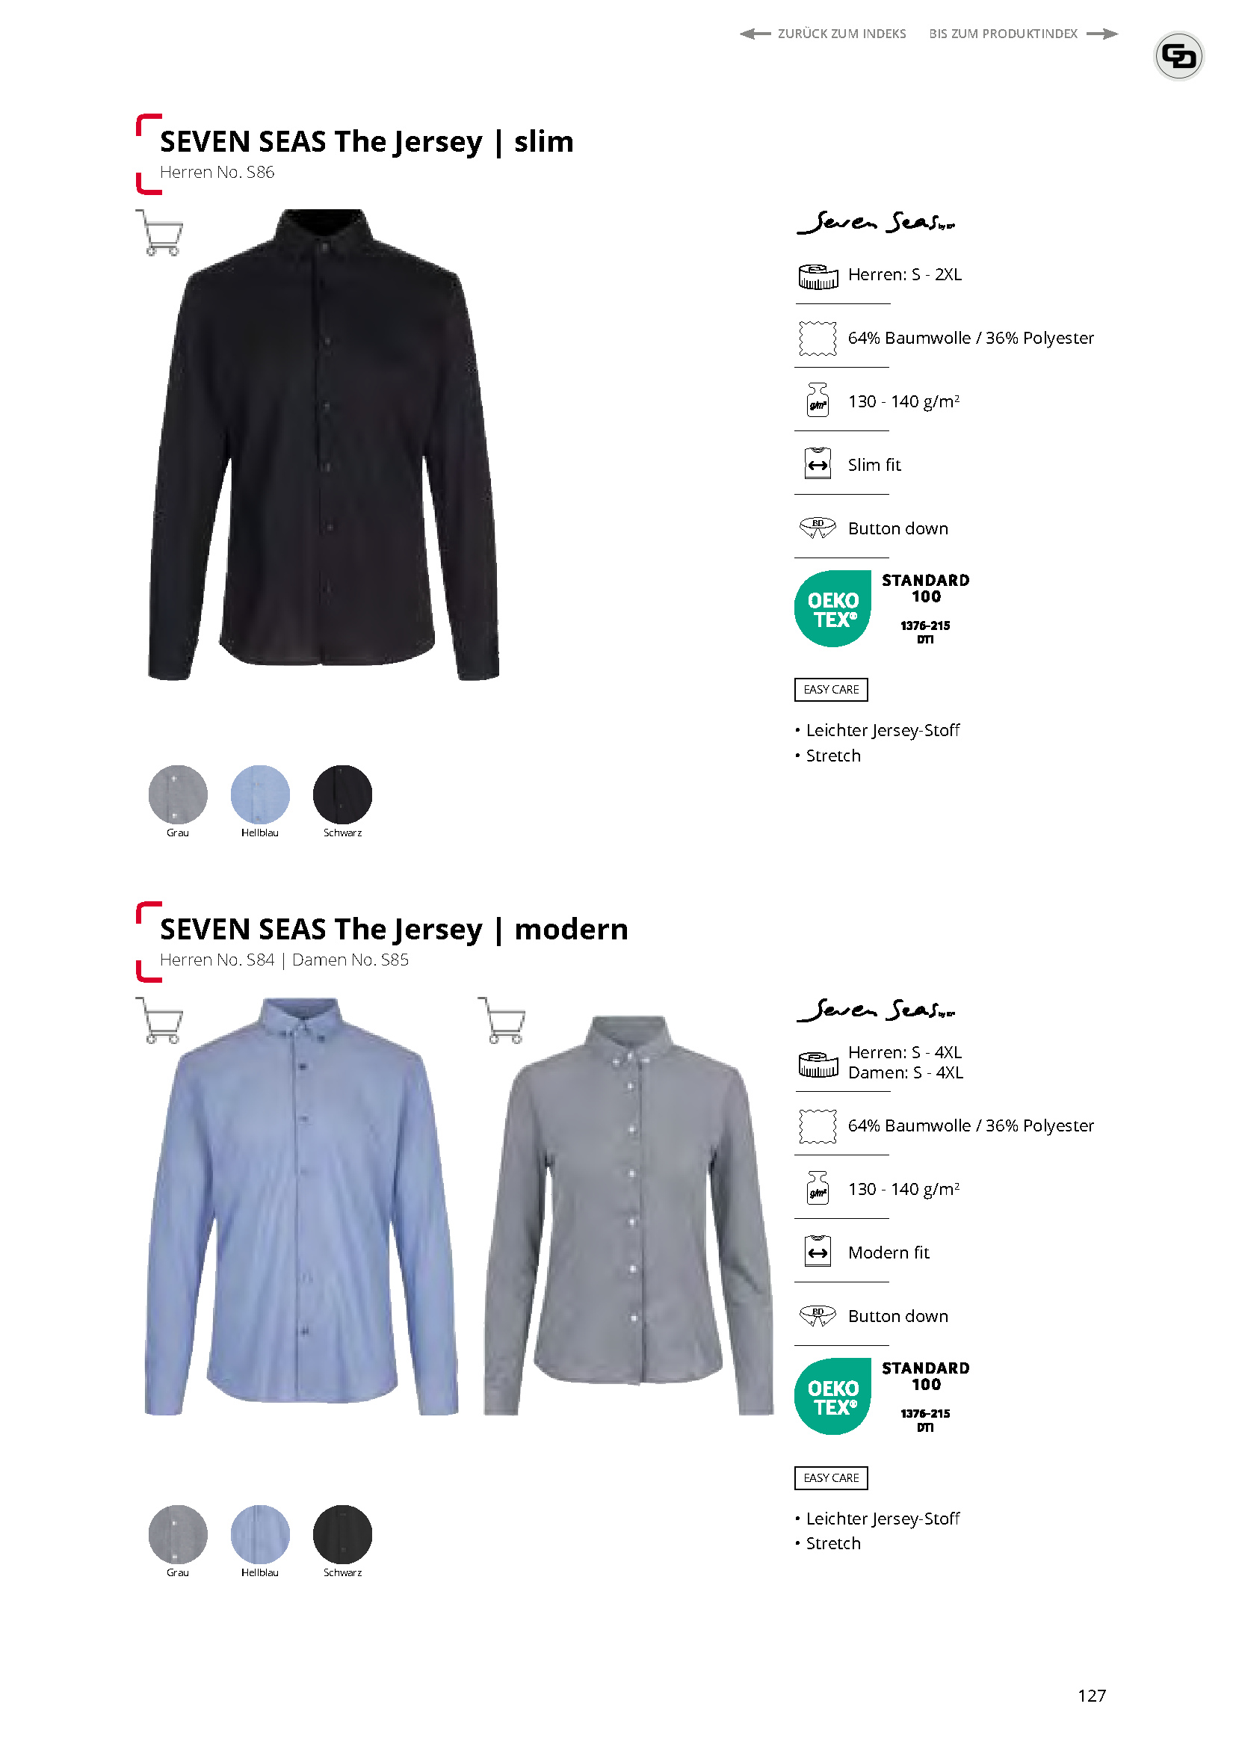Image resolution: width=1236 pixels, height=1748 pixels.
Task: Click the grey Damen shirt product image
Action: [x=628, y=1216]
